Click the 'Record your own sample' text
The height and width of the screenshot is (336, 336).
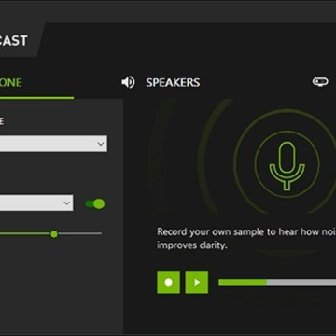pos(246,239)
